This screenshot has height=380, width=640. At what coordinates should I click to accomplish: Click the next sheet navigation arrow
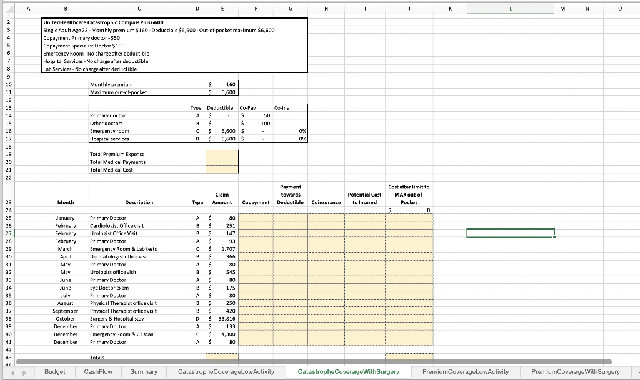pyautogui.click(x=24, y=373)
